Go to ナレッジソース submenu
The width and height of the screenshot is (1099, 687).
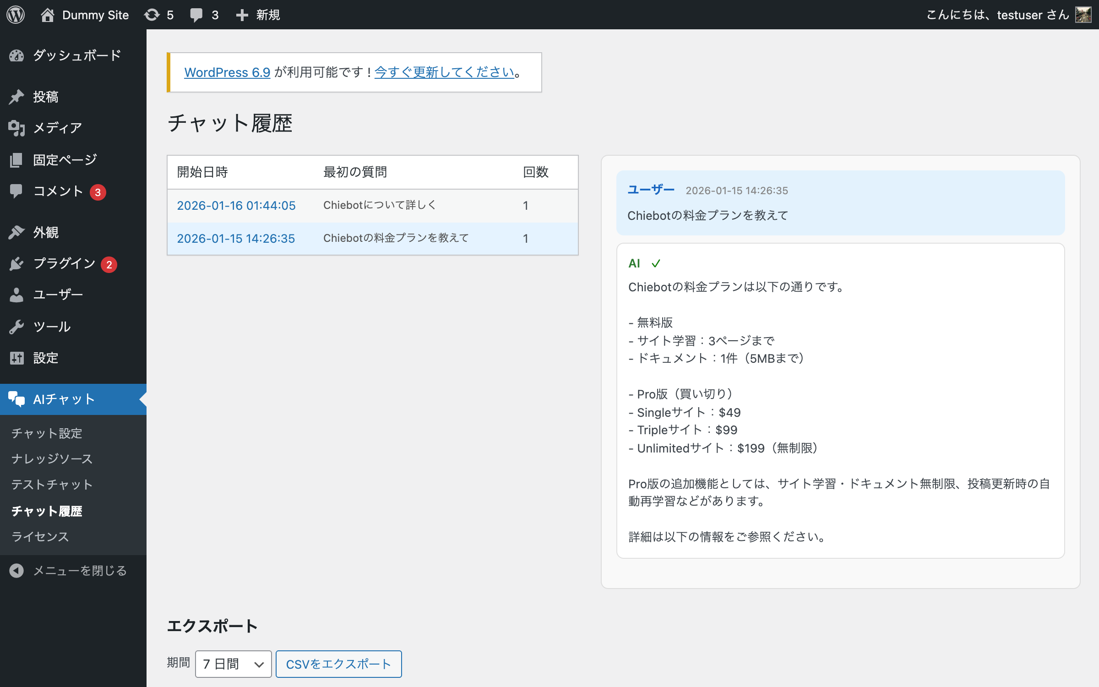[52, 459]
